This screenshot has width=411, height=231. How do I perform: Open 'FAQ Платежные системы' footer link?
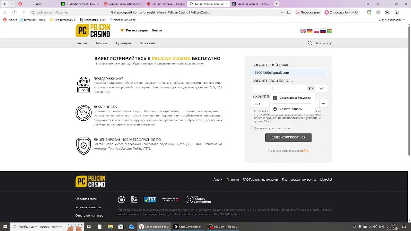[x=260, y=180]
